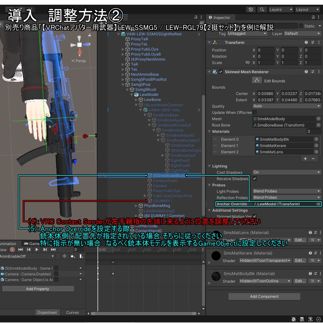Open the Tag Untagged dropdown
The height and width of the screenshot is (323, 323).
click(x=247, y=33)
